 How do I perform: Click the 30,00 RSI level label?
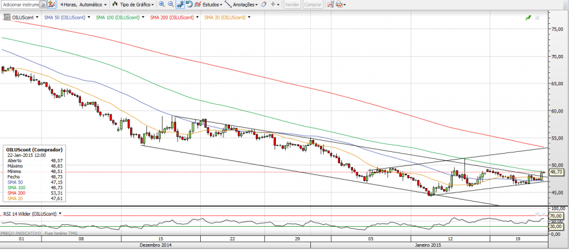tap(556, 227)
